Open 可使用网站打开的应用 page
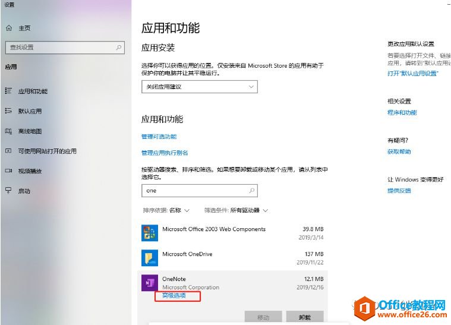Image resolution: width=451 pixels, height=325 pixels. tap(48, 151)
